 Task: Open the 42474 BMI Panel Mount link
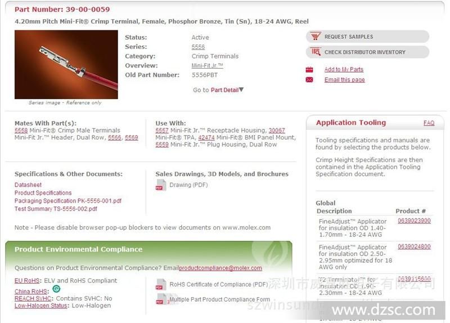point(206,137)
